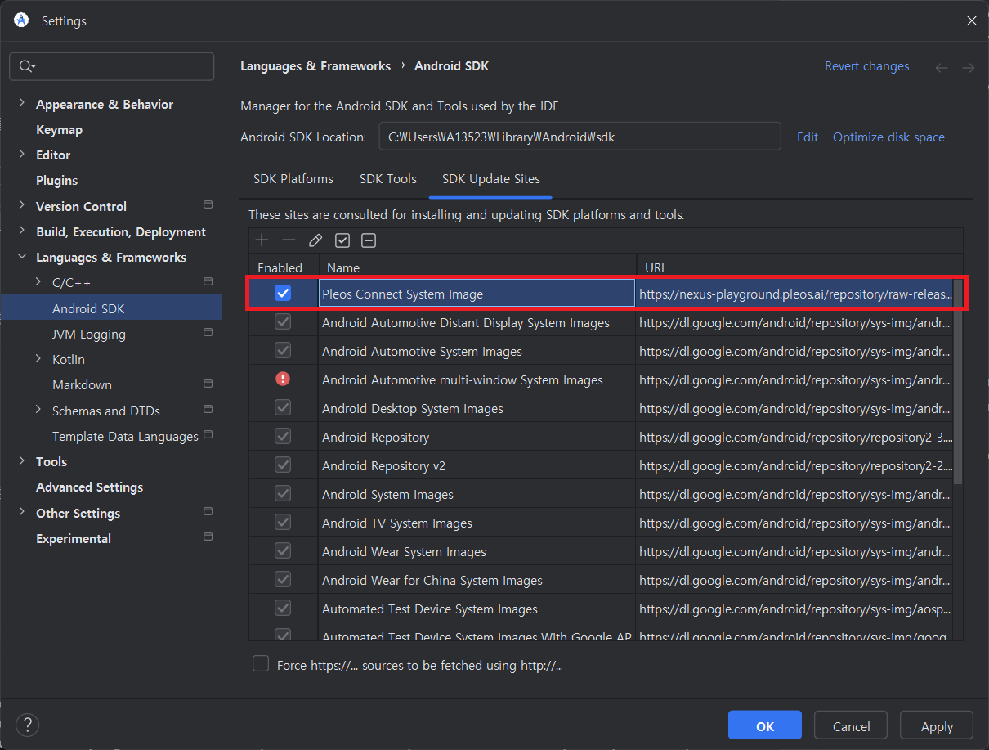Switch to the SDK Platforms tab

pyautogui.click(x=293, y=179)
